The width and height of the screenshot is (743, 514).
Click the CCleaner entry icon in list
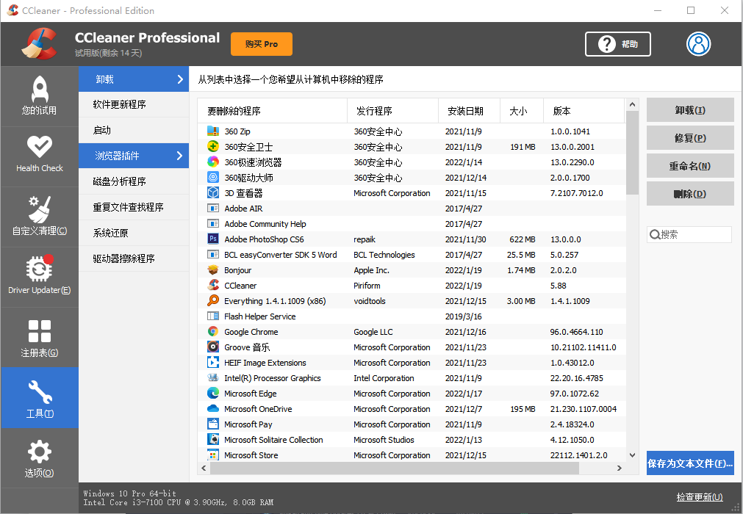pyautogui.click(x=213, y=286)
